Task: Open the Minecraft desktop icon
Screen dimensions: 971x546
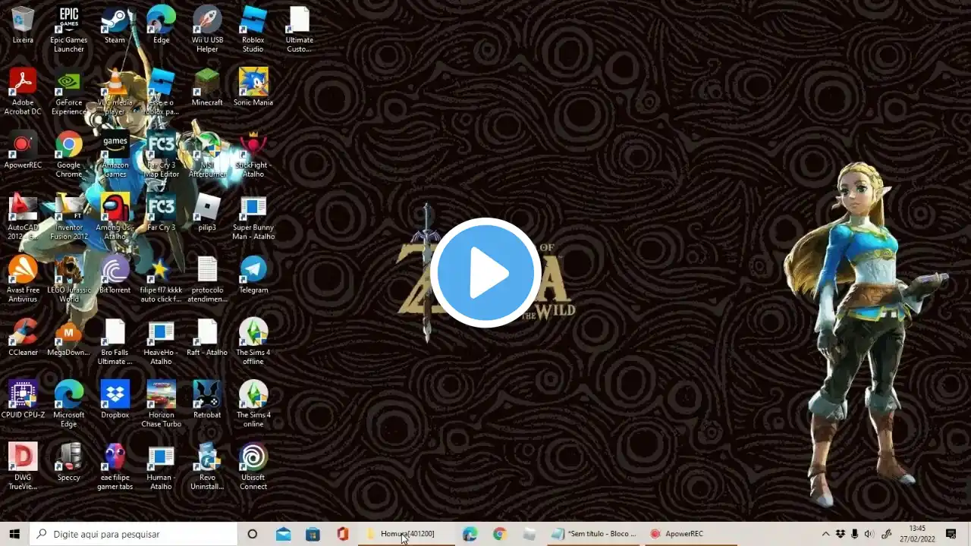Action: coord(207,87)
